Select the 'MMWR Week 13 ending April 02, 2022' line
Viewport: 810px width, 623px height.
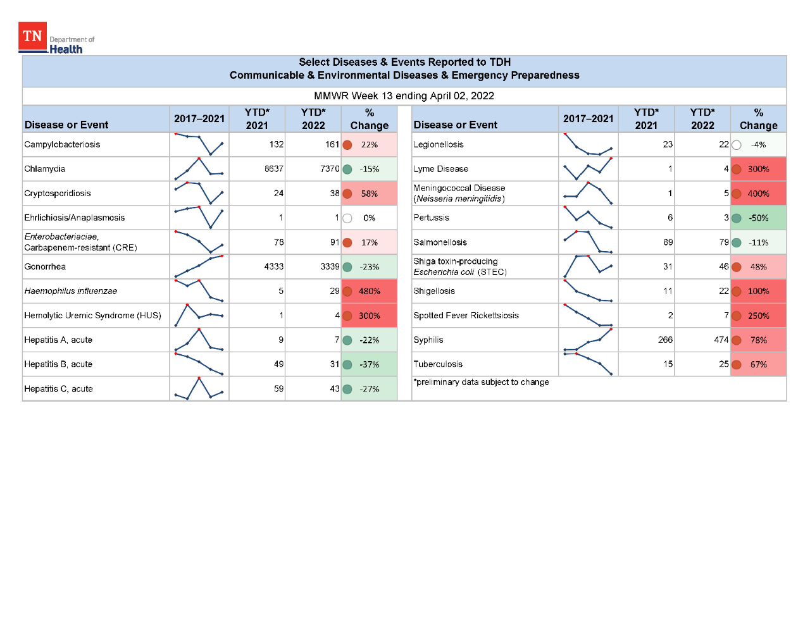click(404, 96)
